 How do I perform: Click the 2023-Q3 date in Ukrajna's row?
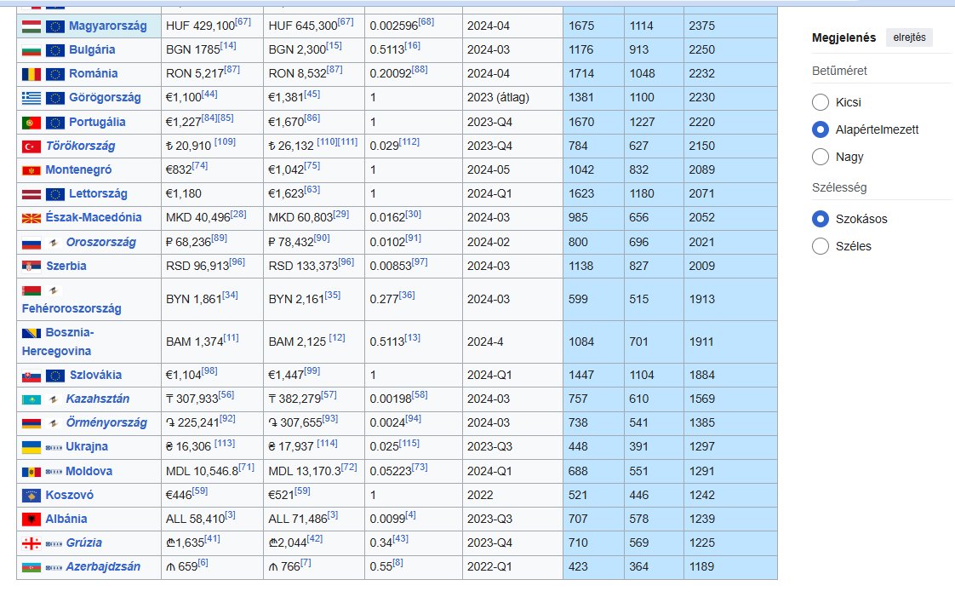[x=489, y=447]
